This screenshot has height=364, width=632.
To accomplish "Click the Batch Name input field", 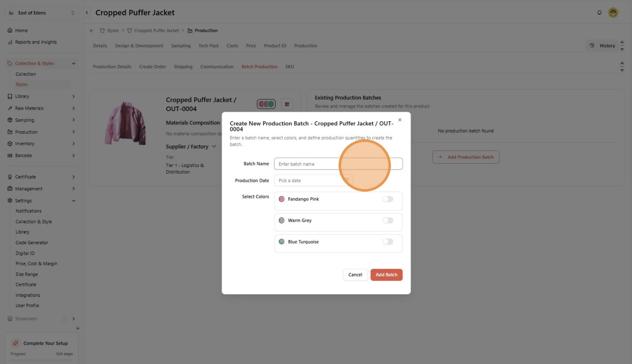I will pyautogui.click(x=338, y=164).
